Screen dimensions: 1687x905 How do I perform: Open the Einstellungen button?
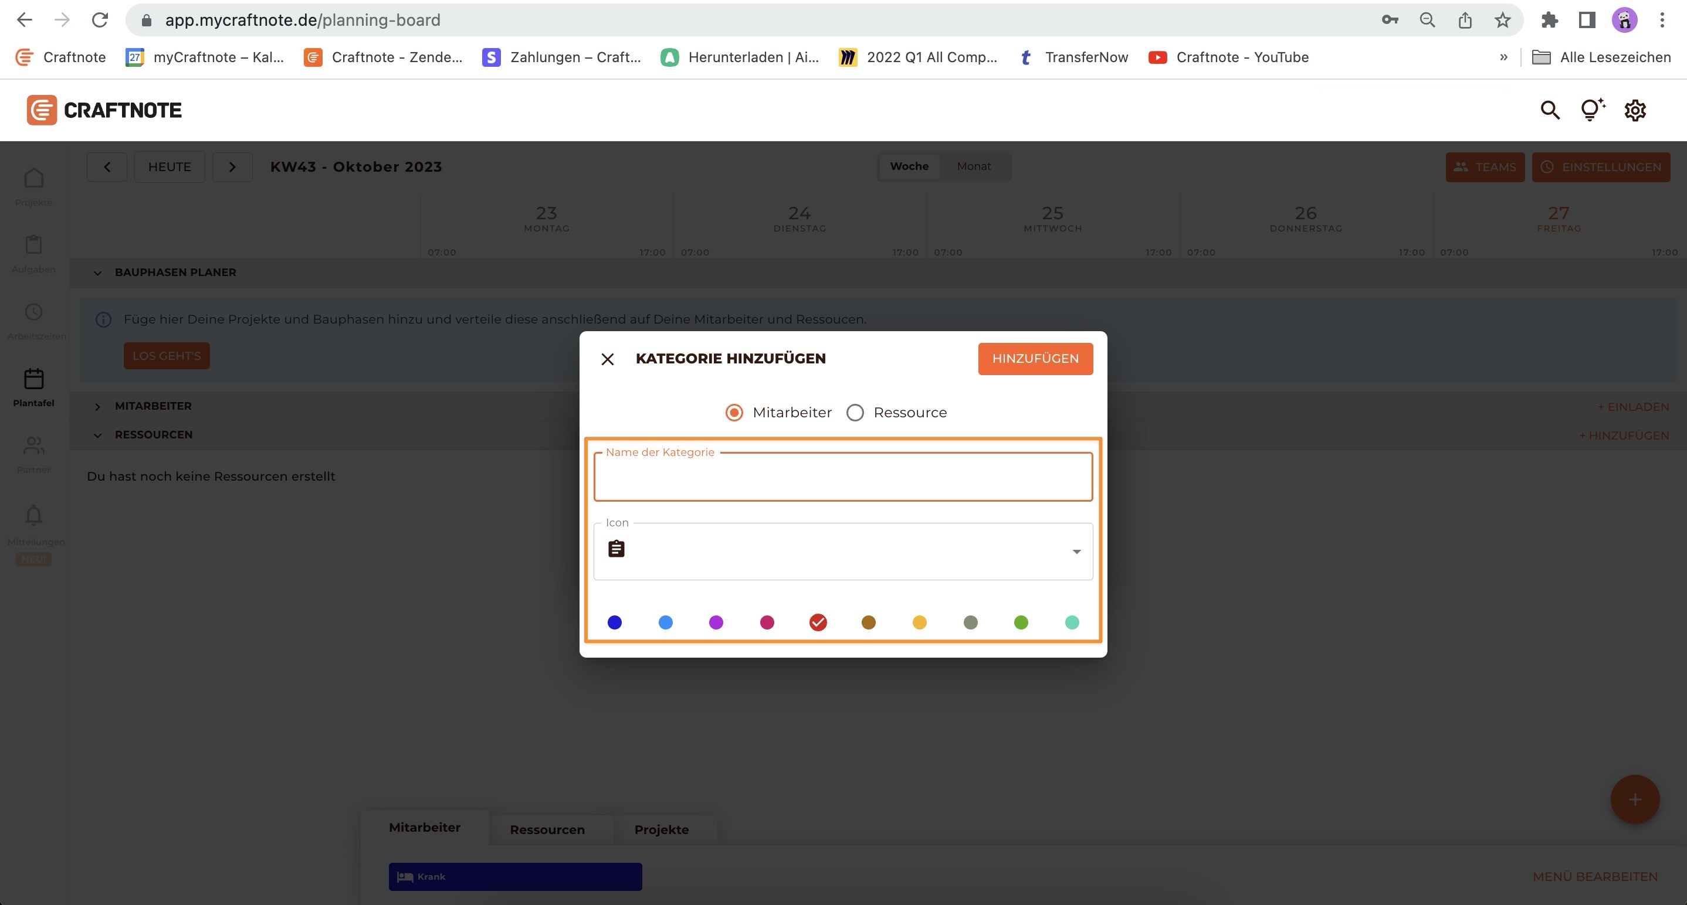coord(1601,167)
